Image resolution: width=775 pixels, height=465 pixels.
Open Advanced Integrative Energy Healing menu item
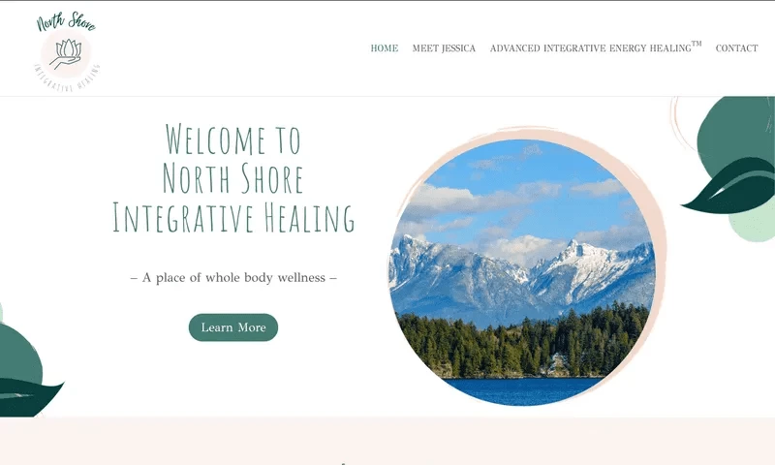tap(596, 46)
